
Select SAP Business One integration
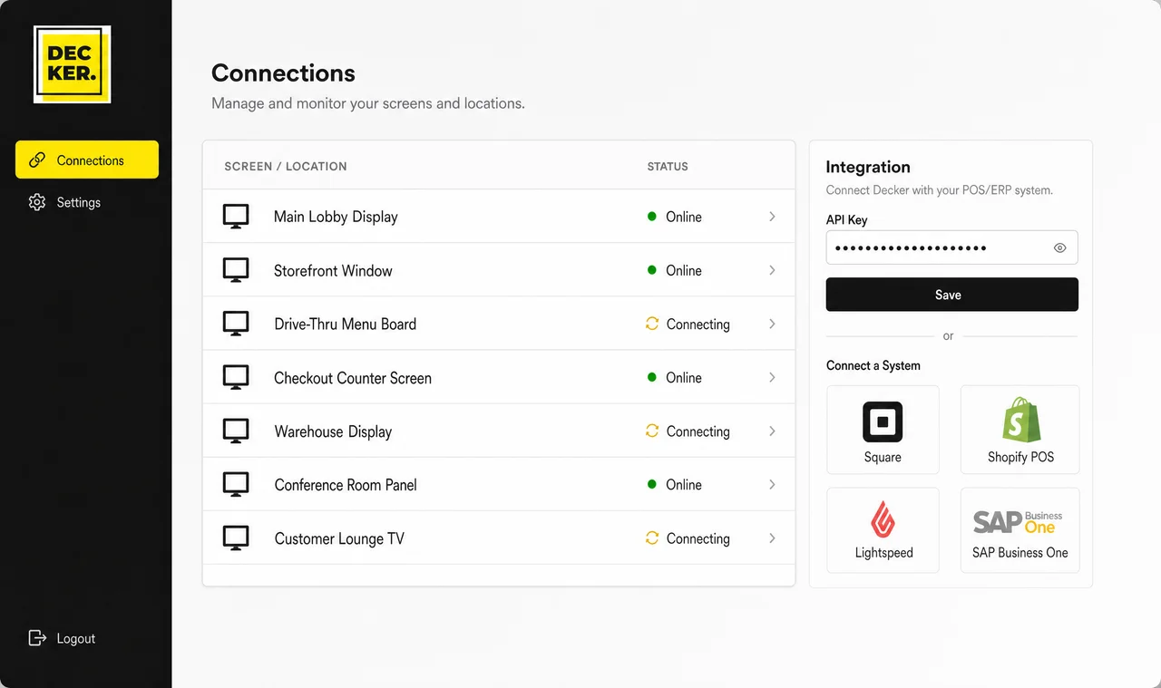click(x=1020, y=530)
